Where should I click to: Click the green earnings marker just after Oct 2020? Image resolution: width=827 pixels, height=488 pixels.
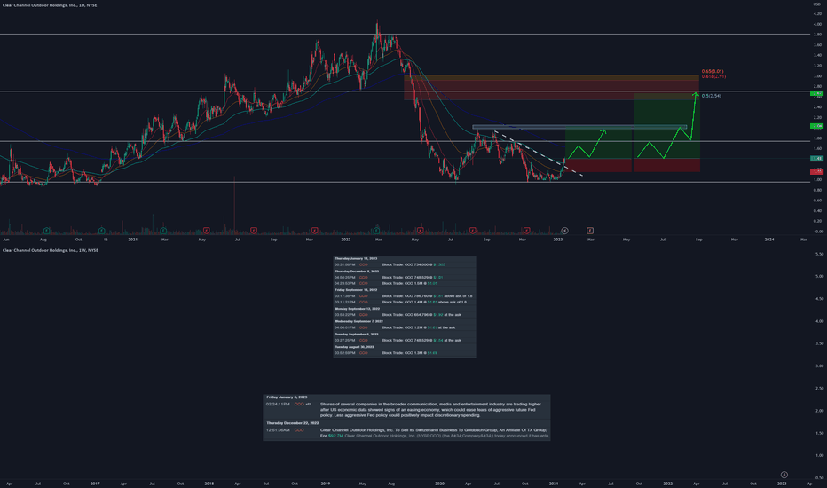click(102, 231)
